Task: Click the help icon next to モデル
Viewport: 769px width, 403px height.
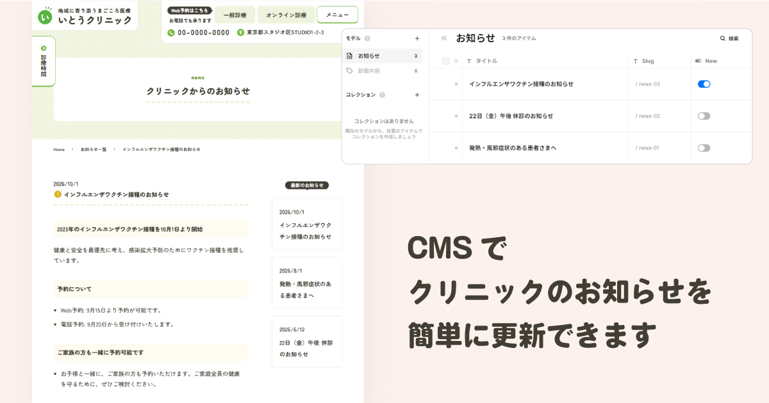Action: [367, 38]
